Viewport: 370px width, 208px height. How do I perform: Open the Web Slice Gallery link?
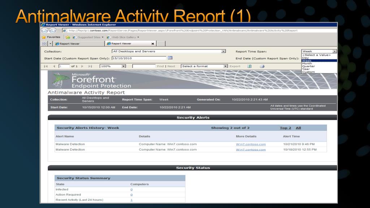coord(121,37)
